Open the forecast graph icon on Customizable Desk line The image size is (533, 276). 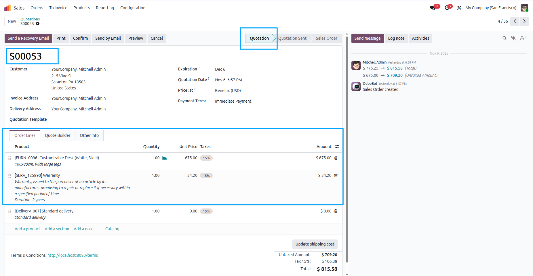coord(164,158)
